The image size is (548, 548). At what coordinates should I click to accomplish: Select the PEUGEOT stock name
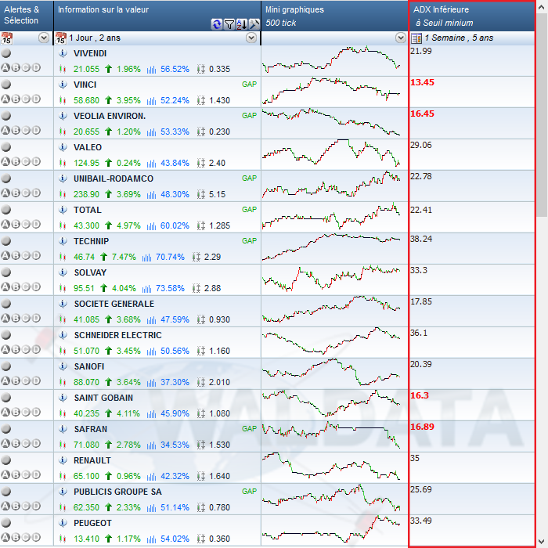pos(92,523)
